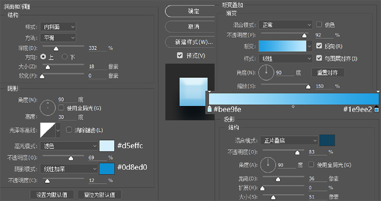Expand the gloss contour picker arrow
The height and width of the screenshot is (201, 381).
[58, 130]
